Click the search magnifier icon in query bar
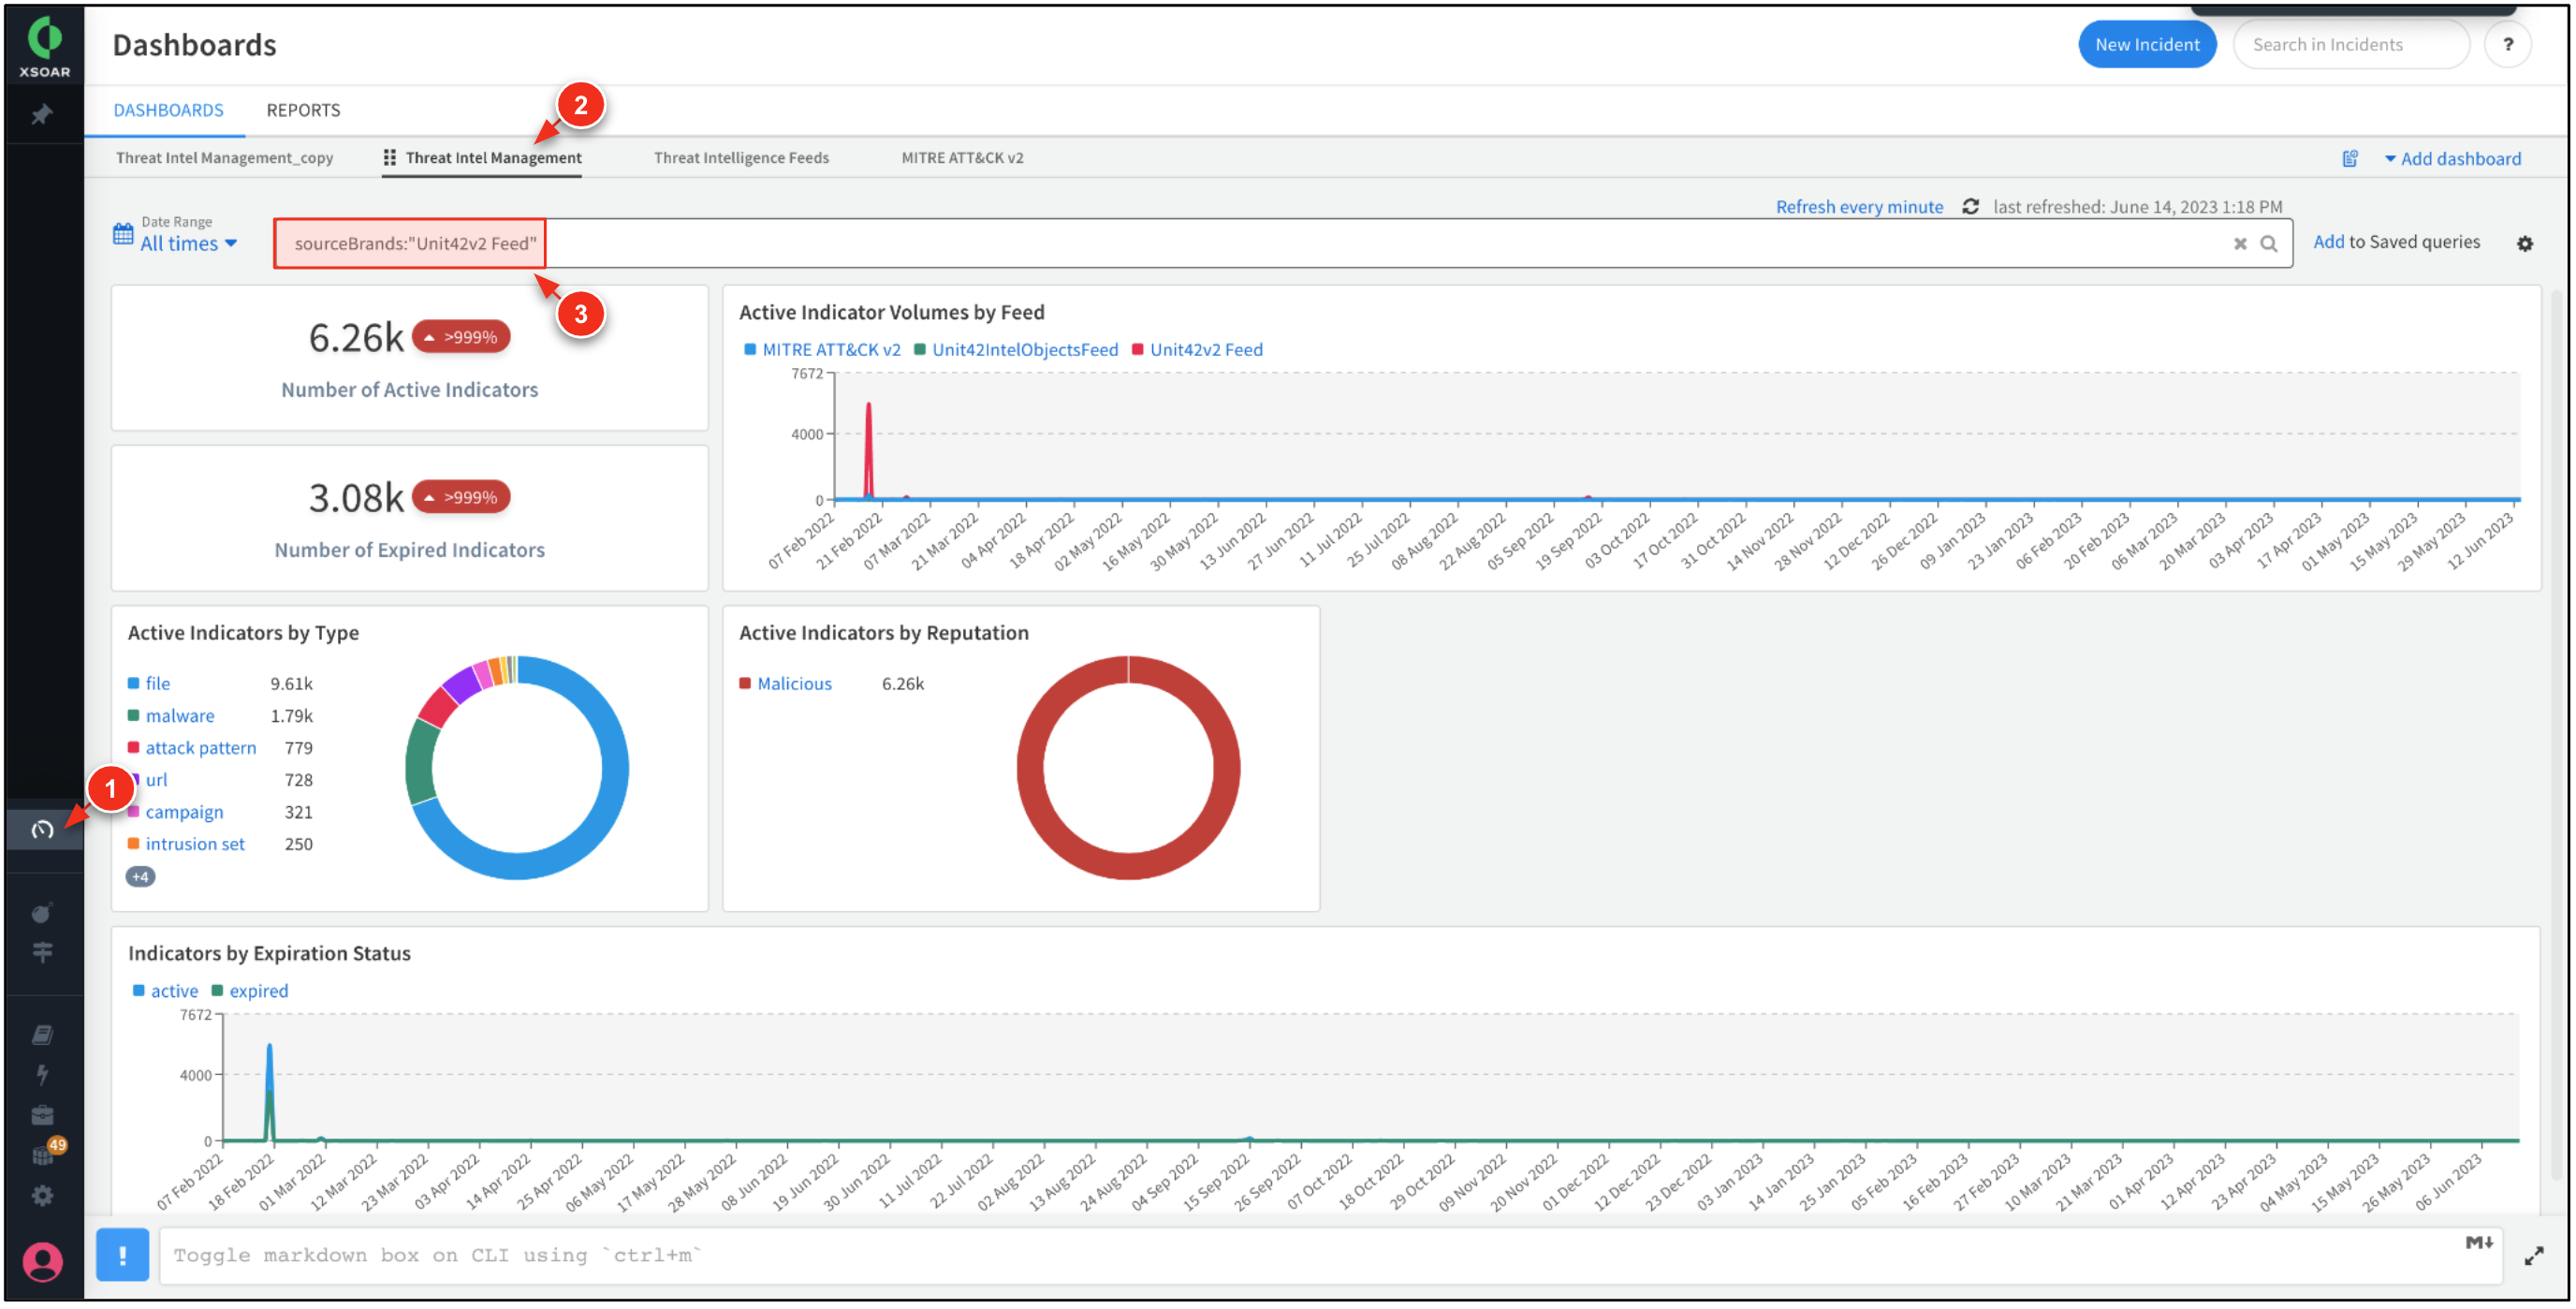The width and height of the screenshot is (2576, 1309). pyautogui.click(x=2269, y=244)
